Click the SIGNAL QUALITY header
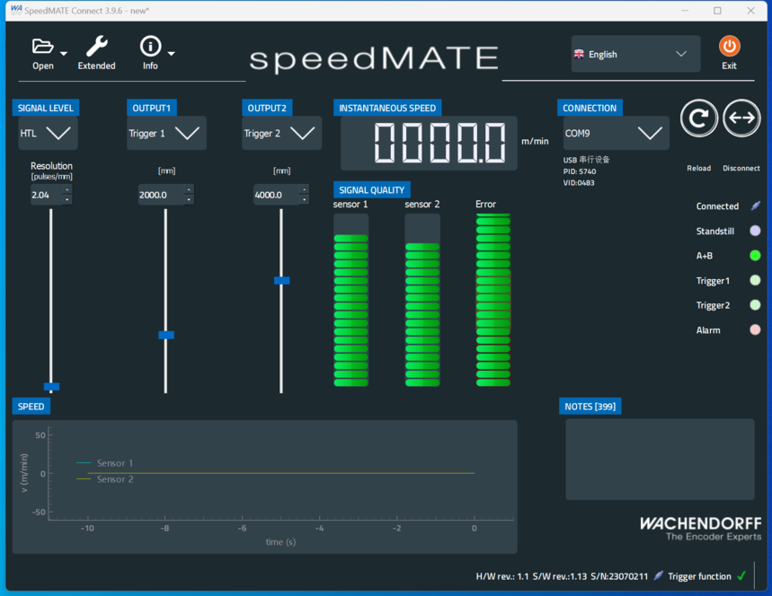This screenshot has width=772, height=596. point(372,189)
